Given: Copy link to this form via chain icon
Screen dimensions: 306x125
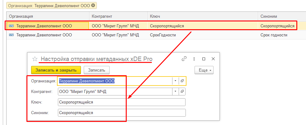Looking at the screenshot, I should (184, 59).
